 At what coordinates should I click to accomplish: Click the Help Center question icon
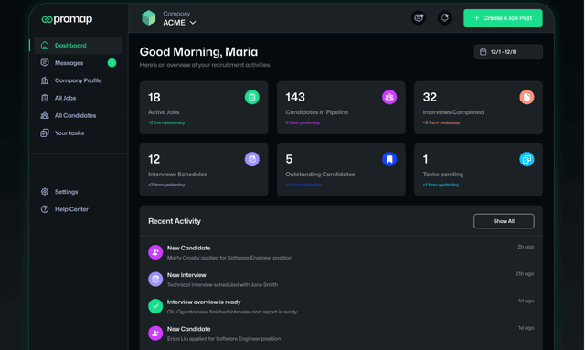tap(45, 209)
